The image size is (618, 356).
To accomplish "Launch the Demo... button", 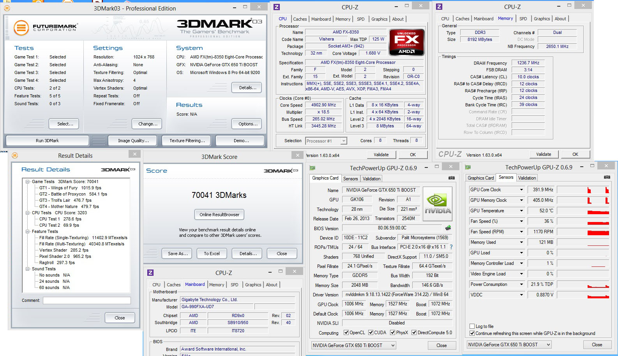I will [x=240, y=141].
